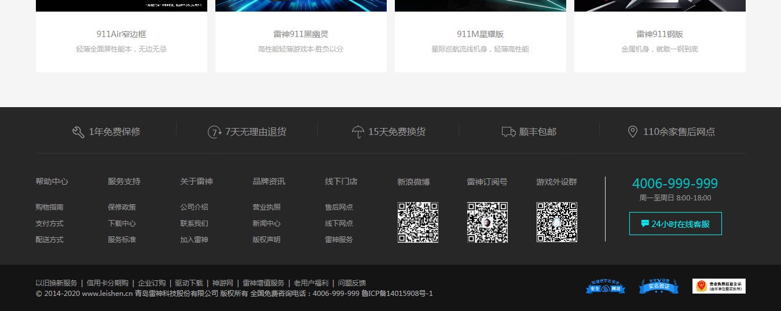Open the 线下网点 link

[339, 223]
